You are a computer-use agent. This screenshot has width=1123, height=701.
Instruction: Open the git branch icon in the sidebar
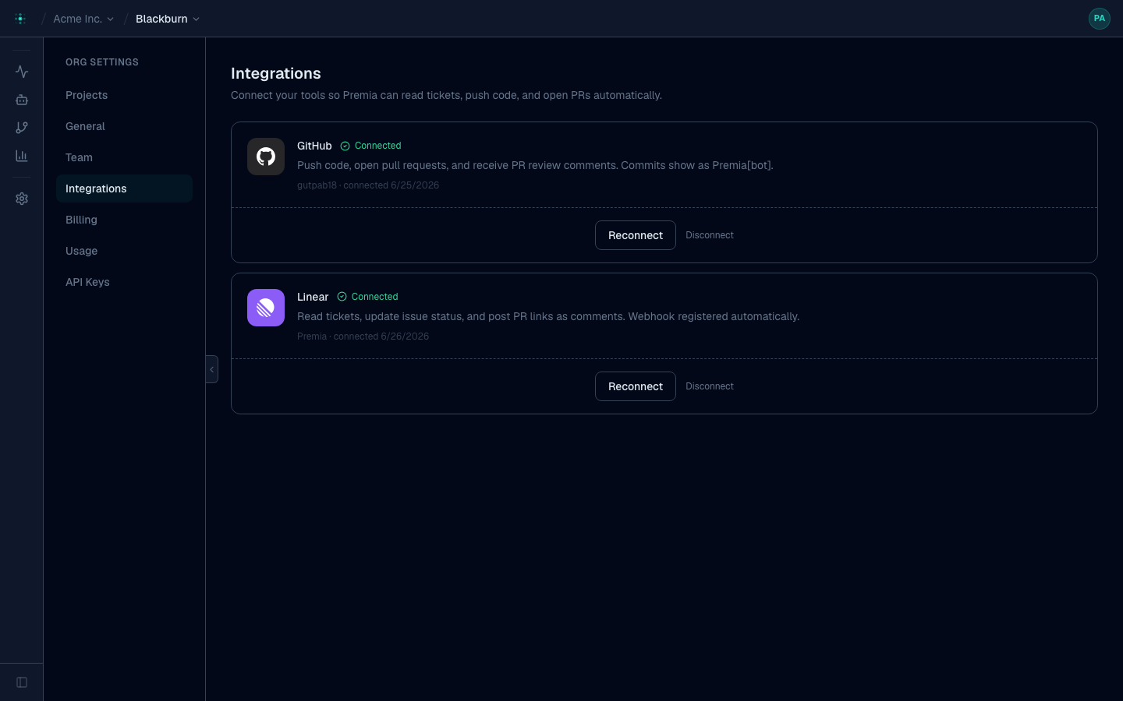(22, 128)
